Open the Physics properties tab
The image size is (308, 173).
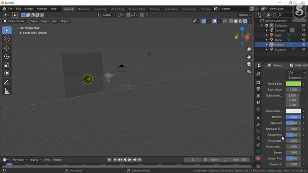pos(258,138)
